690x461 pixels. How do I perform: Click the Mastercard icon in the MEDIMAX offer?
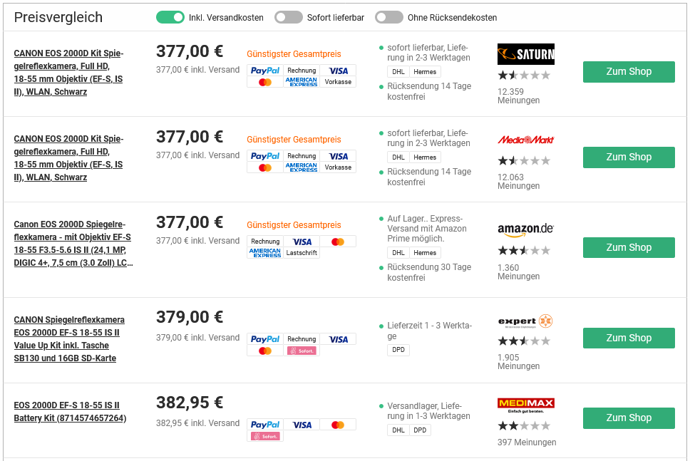[338, 425]
